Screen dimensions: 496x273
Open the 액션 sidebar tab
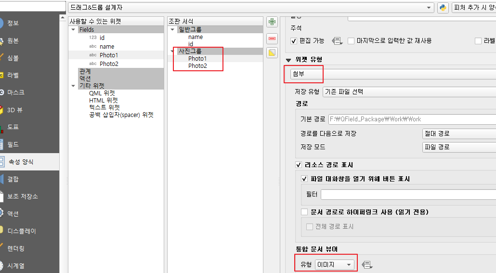pos(13,213)
